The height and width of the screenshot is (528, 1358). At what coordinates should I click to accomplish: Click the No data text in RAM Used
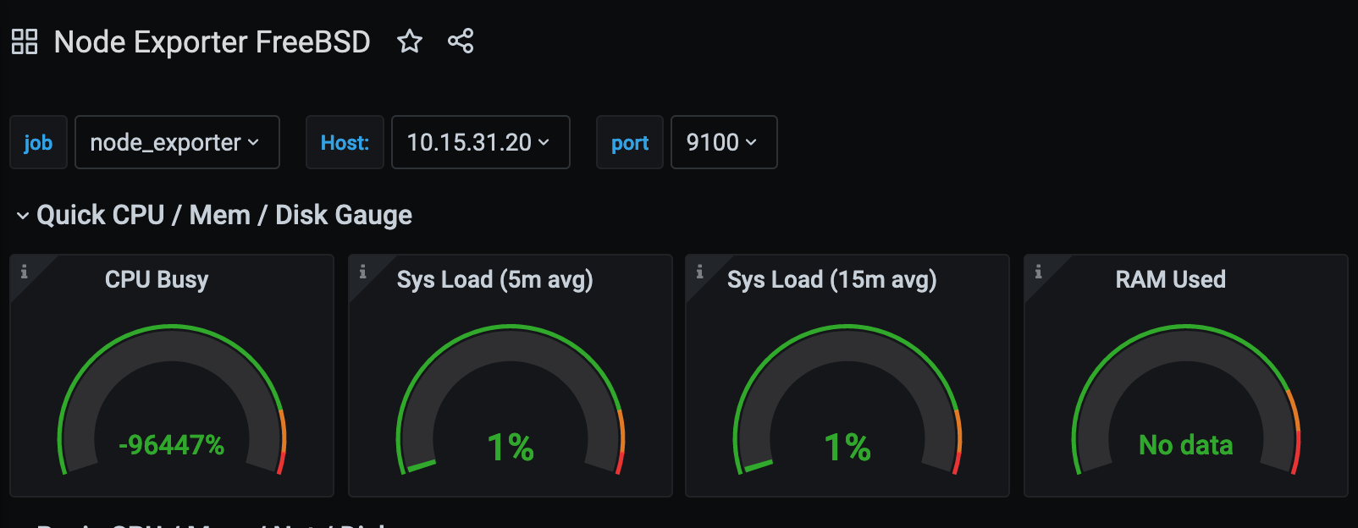click(x=1185, y=444)
